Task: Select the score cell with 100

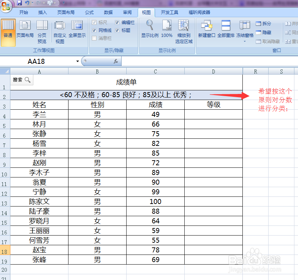Action: point(155,201)
